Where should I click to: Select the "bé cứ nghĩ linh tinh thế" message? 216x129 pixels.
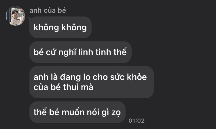point(80,52)
